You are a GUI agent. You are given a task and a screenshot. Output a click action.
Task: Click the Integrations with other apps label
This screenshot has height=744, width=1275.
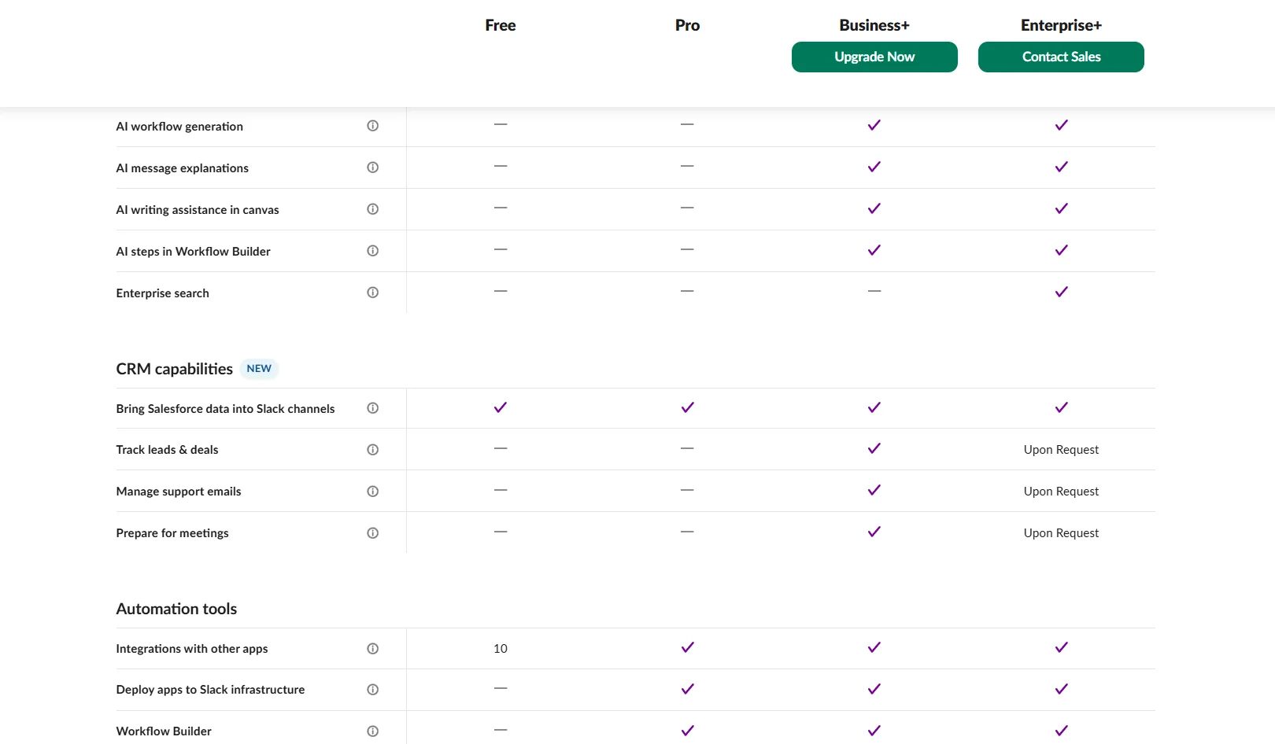pos(192,649)
